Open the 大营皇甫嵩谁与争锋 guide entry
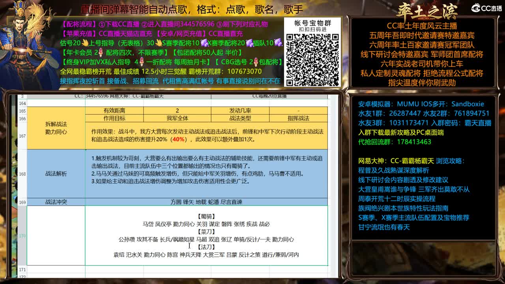This screenshot has height=284, width=505. [414, 189]
